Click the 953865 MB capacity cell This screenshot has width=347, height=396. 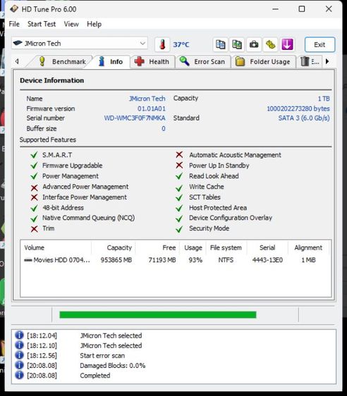[116, 260]
